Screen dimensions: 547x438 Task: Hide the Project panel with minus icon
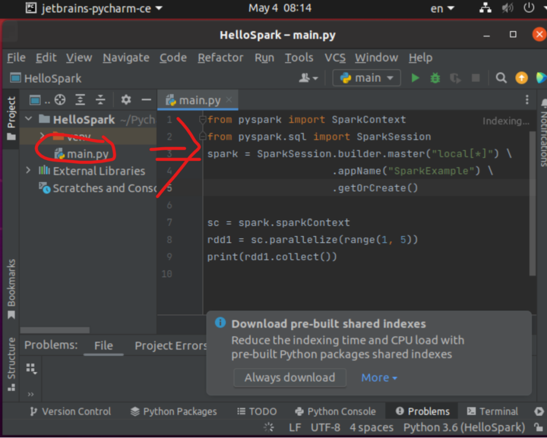coord(146,100)
